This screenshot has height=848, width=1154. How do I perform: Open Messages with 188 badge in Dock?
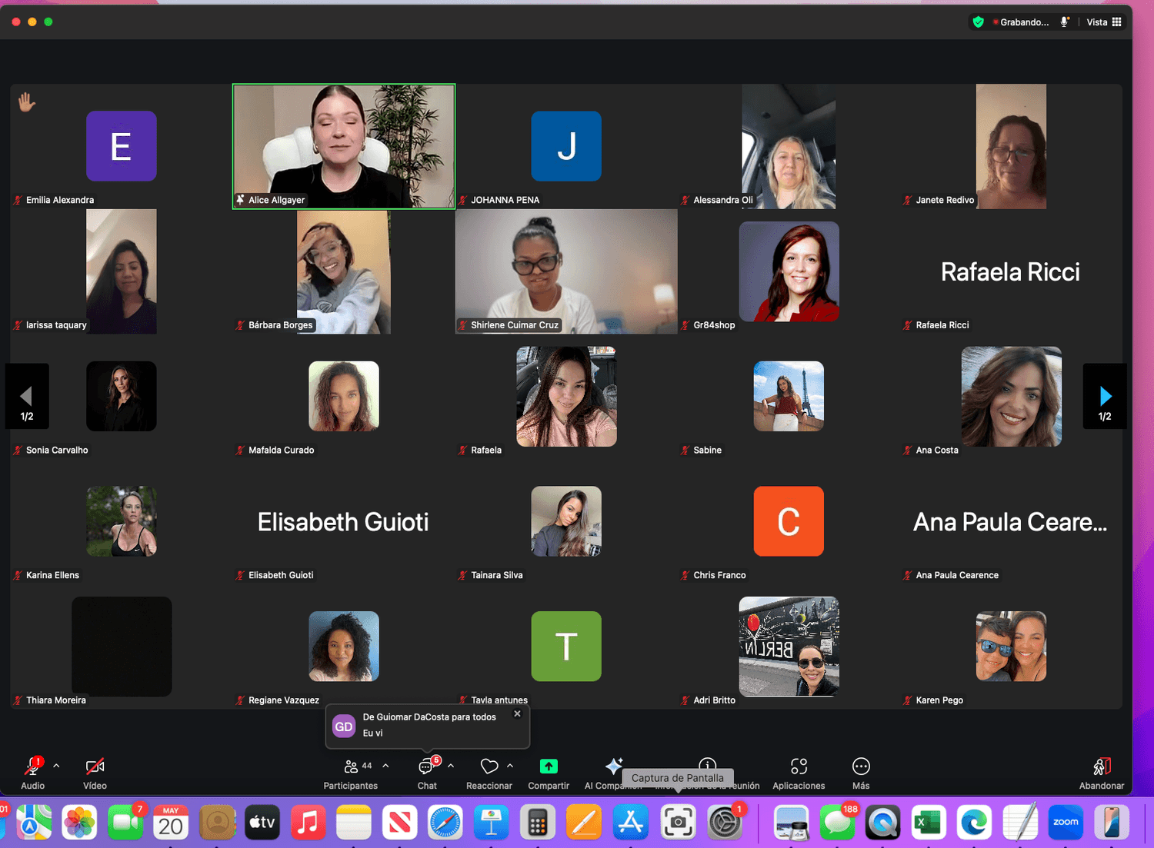click(x=837, y=823)
